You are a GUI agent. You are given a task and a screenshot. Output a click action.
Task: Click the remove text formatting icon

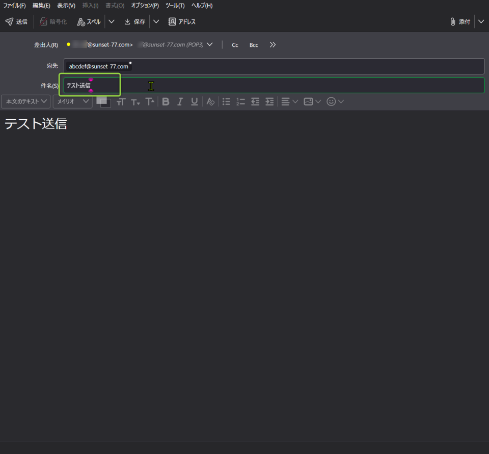210,101
